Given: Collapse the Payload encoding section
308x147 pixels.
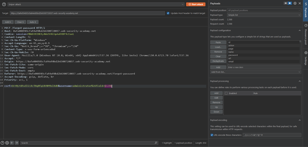Looking at the screenshot, I should 299,120.
